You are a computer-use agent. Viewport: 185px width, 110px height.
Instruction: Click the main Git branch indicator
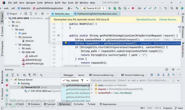tap(179, 108)
